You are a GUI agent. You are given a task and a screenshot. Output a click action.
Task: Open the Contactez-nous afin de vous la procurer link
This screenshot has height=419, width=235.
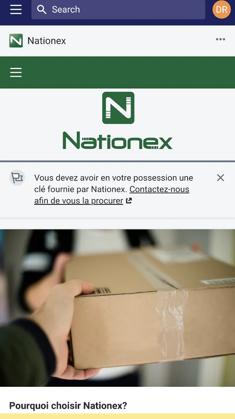pyautogui.click(x=111, y=195)
